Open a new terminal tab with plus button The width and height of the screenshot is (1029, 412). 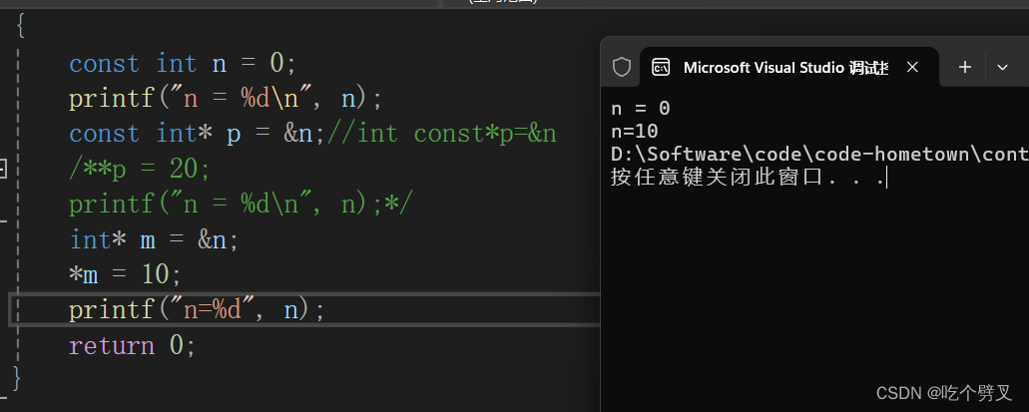tap(965, 67)
